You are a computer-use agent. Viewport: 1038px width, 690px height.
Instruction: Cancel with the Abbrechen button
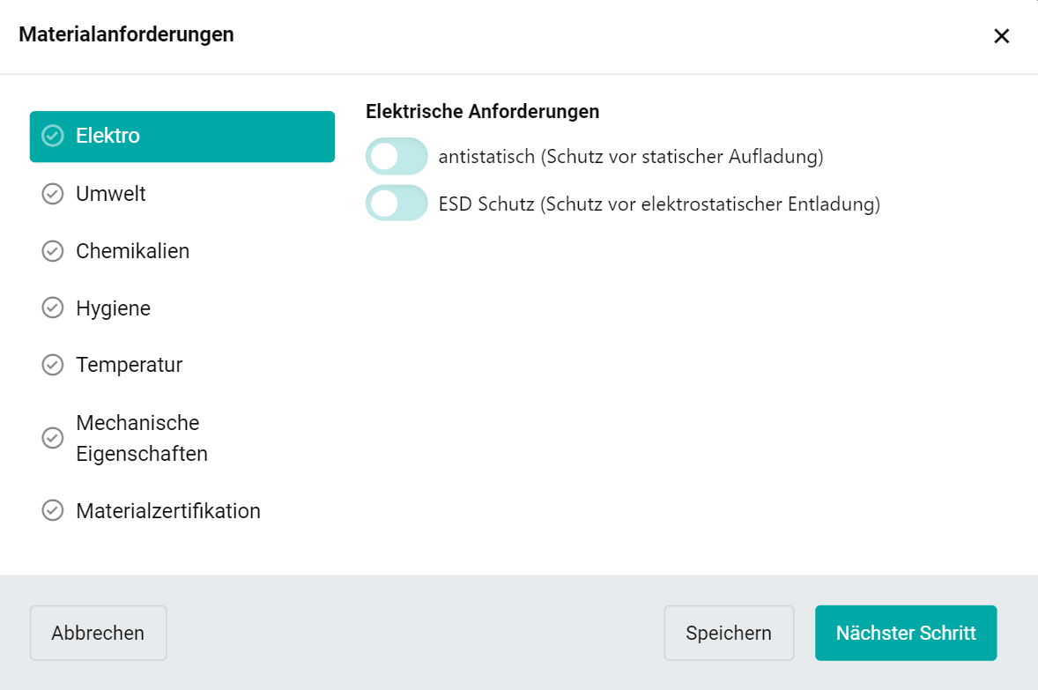(x=98, y=633)
